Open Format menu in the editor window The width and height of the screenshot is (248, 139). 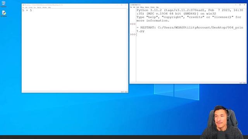[30, 7]
